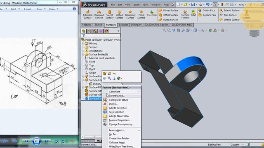Select the Surface Flatten tool
264x148 pixels.
[x=185, y=14]
